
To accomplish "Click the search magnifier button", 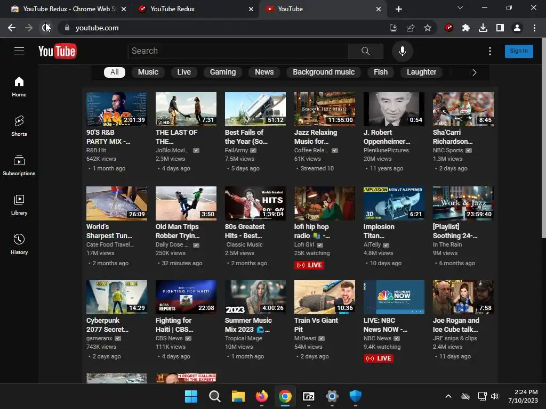I will coord(366,51).
